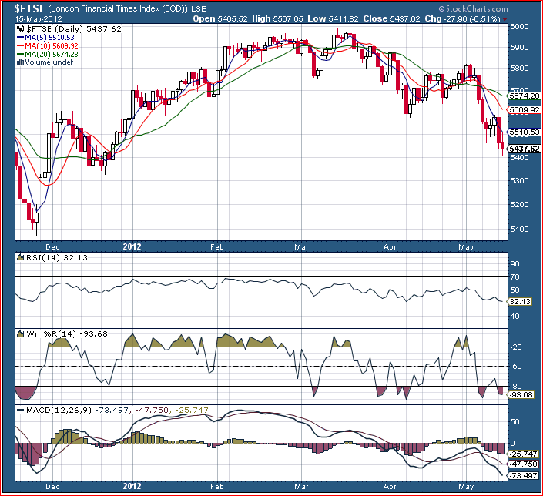543x496 pixels.
Task: Click the red MA(10) line swatch
Action: click(21, 45)
